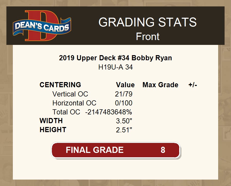Click the Value column header

click(x=125, y=85)
